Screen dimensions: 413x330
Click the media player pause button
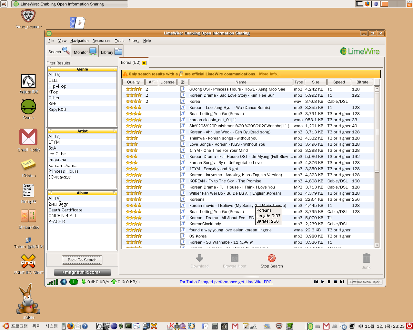[x=329, y=282]
